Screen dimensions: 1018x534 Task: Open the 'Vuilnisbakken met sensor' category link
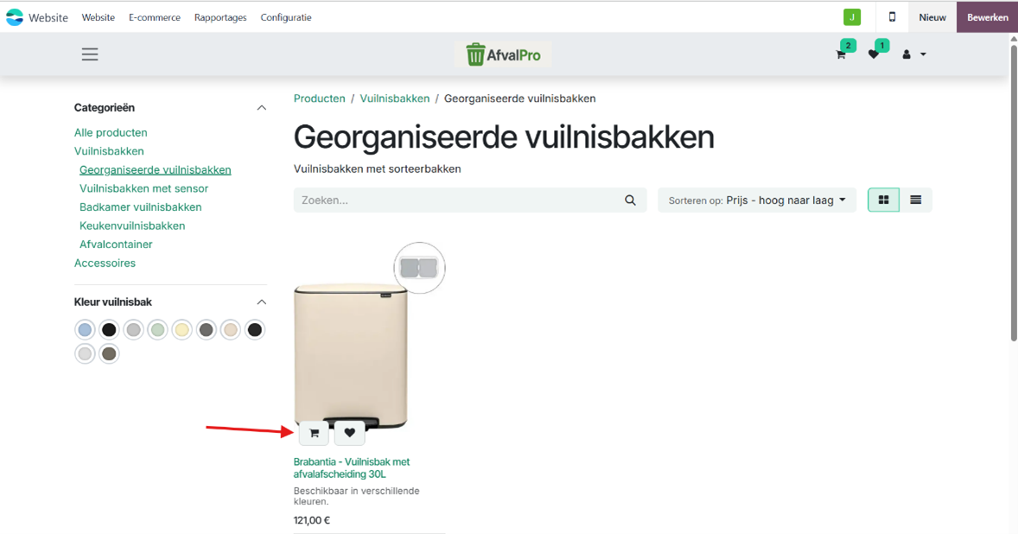pos(143,188)
